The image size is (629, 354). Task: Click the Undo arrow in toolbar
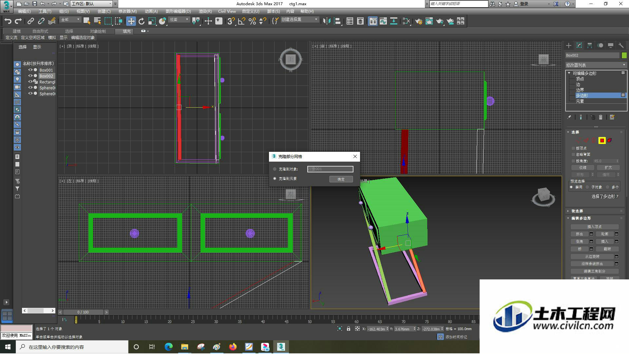pos(8,21)
